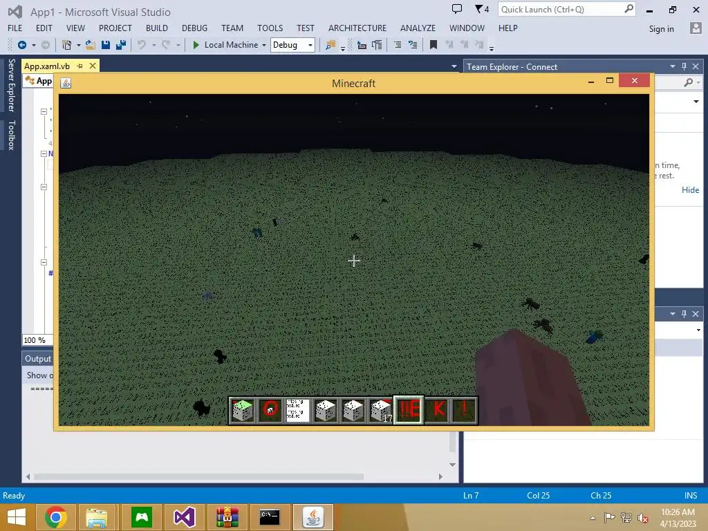Pin the App.xaml.vb tab
Screen dimensions: 708x531
(80, 66)
